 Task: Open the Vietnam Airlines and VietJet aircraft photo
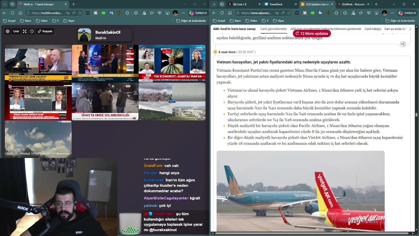[x=301, y=191]
